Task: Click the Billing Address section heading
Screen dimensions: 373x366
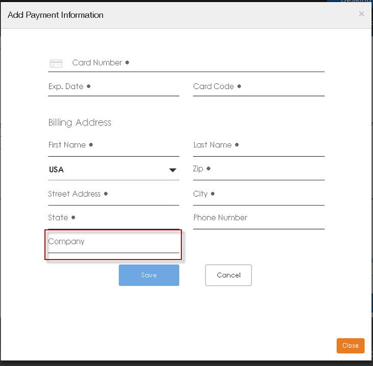Action: (x=80, y=122)
